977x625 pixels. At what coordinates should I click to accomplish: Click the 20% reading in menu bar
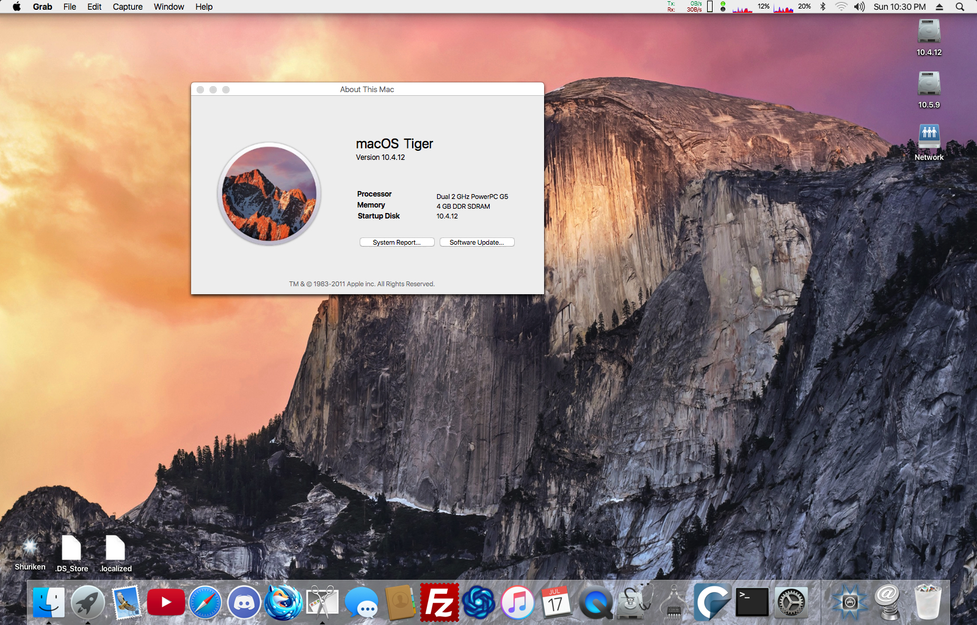click(804, 6)
